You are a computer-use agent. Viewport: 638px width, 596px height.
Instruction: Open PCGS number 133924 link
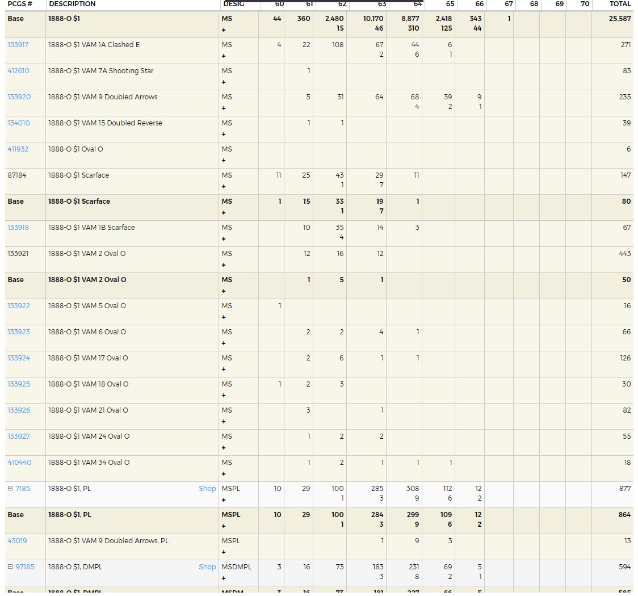19,358
